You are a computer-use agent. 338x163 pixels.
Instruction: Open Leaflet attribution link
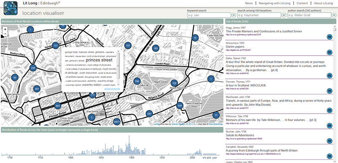(x=156, y=124)
